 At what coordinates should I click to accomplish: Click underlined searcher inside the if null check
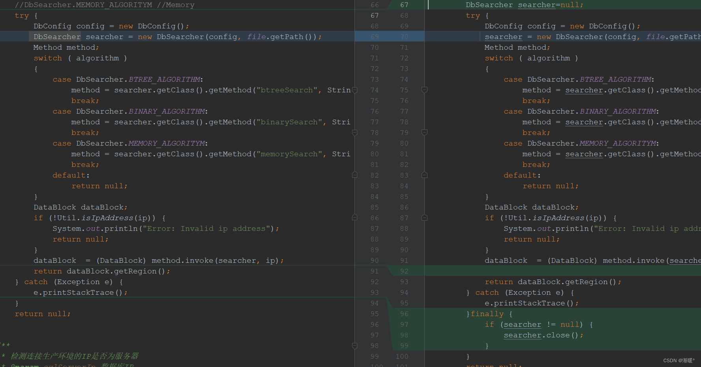pyautogui.click(x=522, y=324)
